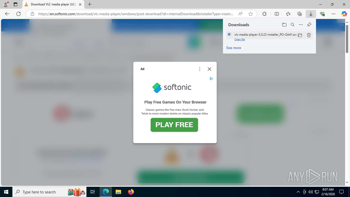Launch Firefox from the taskbar
The width and height of the screenshot is (350, 197).
pyautogui.click(x=131, y=192)
